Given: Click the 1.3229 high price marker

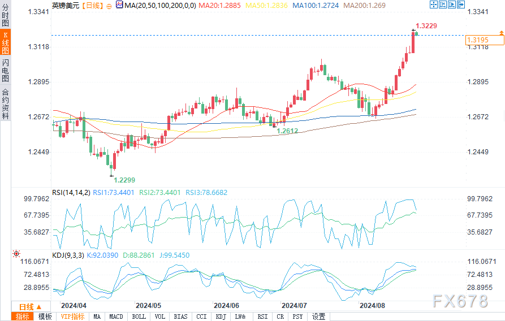Looking at the screenshot, I should pyautogui.click(x=426, y=26).
